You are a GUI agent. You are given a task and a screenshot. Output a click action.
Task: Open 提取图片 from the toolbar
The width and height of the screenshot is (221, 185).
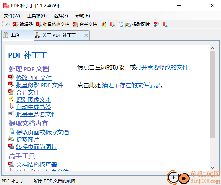[x=138, y=24]
